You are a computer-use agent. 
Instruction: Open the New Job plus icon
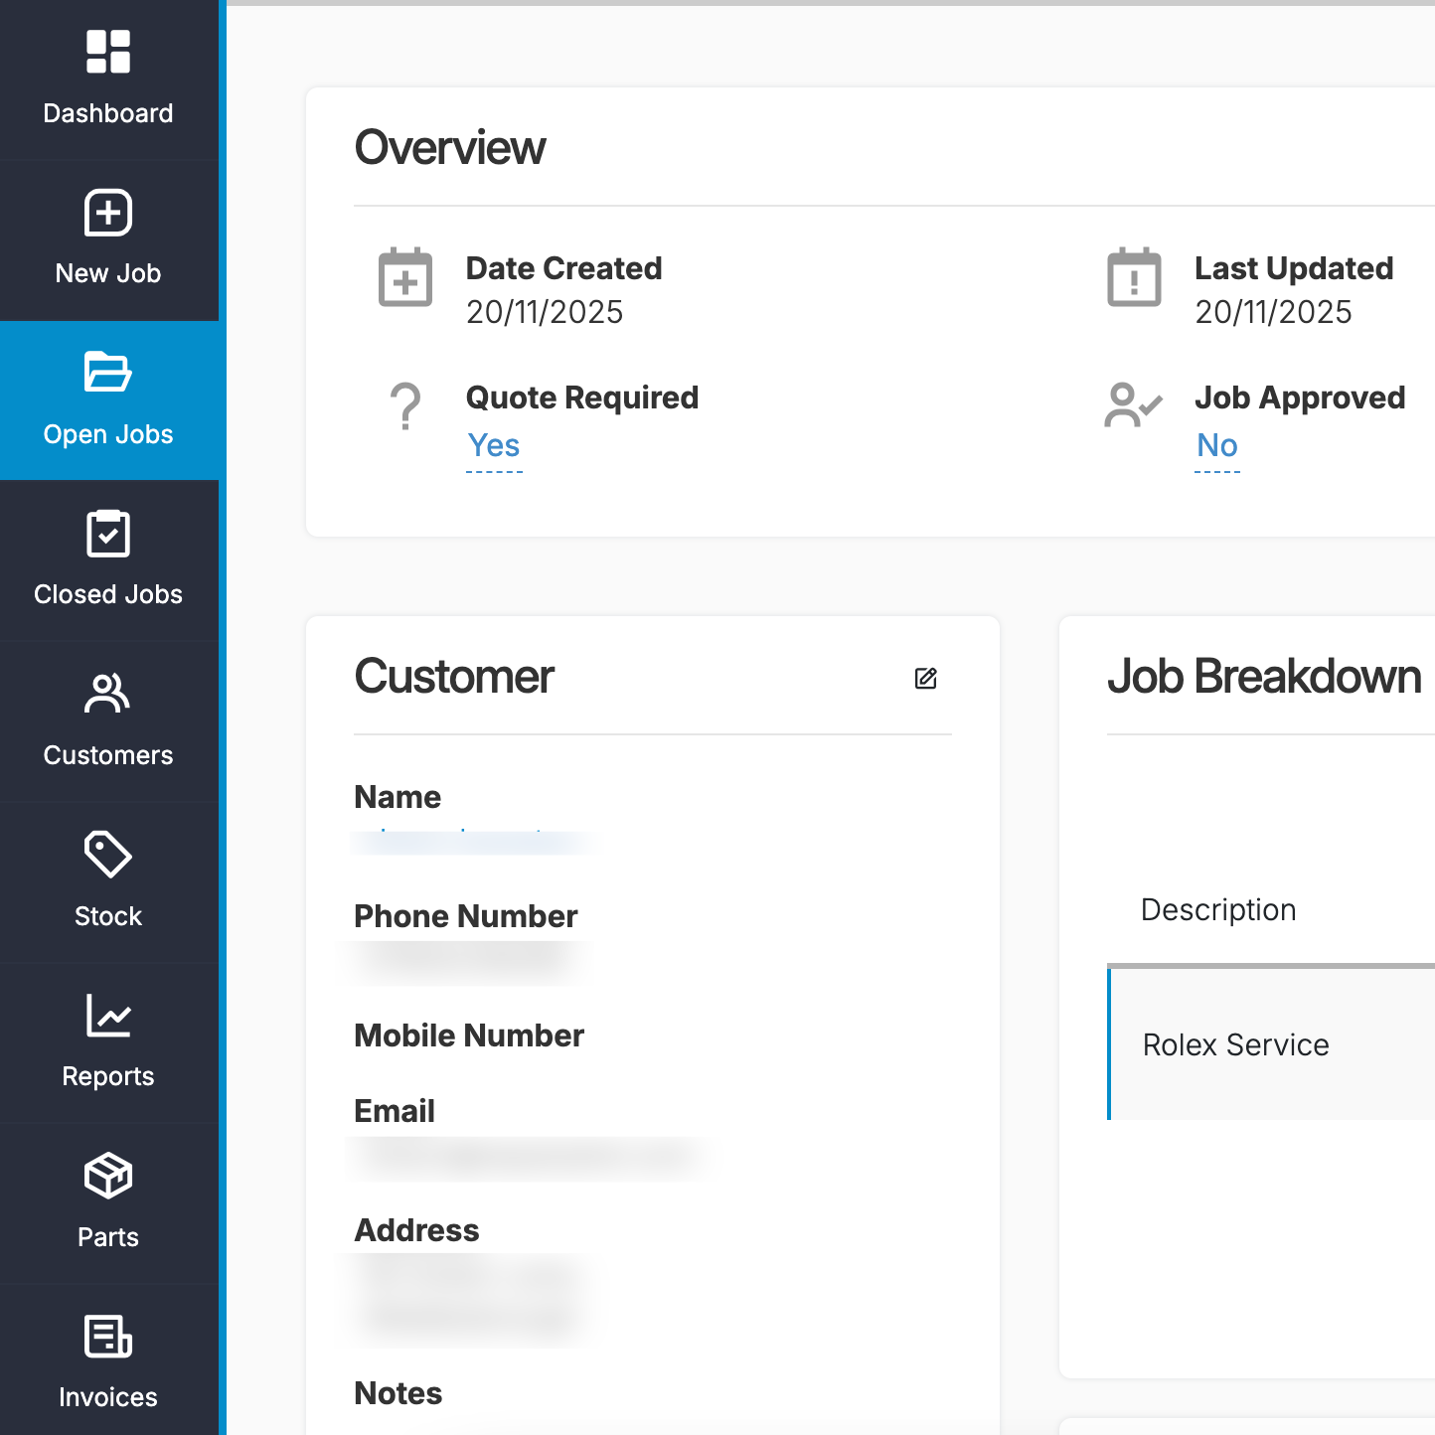[108, 213]
